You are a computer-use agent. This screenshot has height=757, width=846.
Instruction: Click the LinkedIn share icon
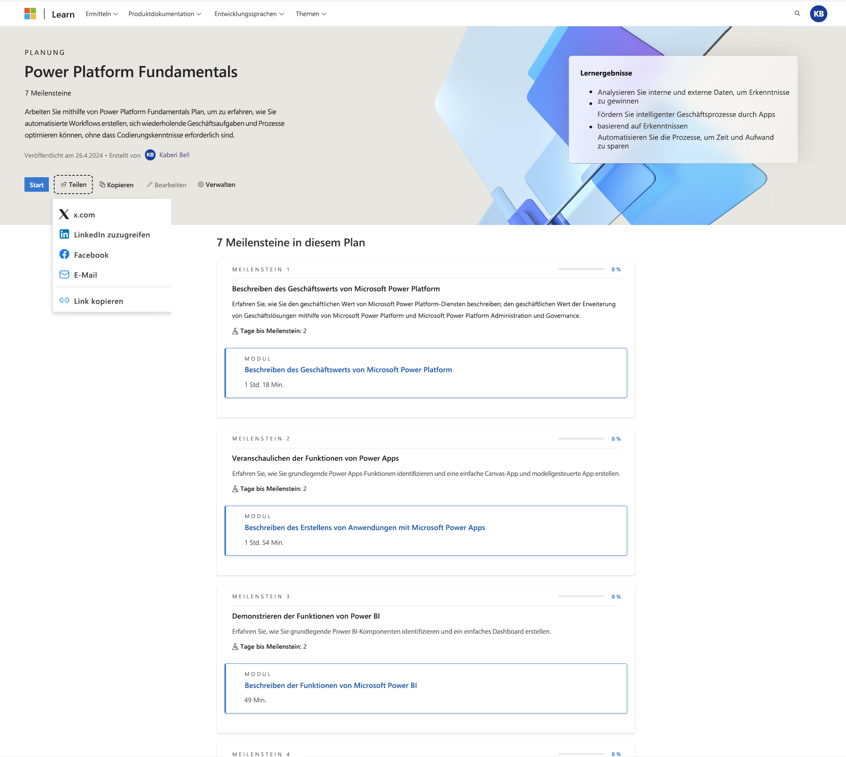pyautogui.click(x=64, y=234)
